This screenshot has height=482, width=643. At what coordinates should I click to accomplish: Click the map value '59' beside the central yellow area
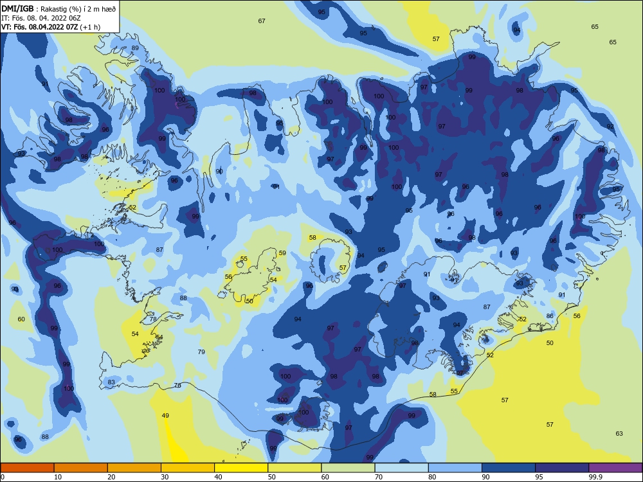[x=282, y=253]
